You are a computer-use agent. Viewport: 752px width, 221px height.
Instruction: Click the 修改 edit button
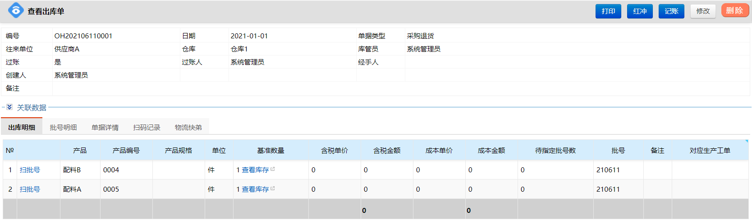[703, 11]
